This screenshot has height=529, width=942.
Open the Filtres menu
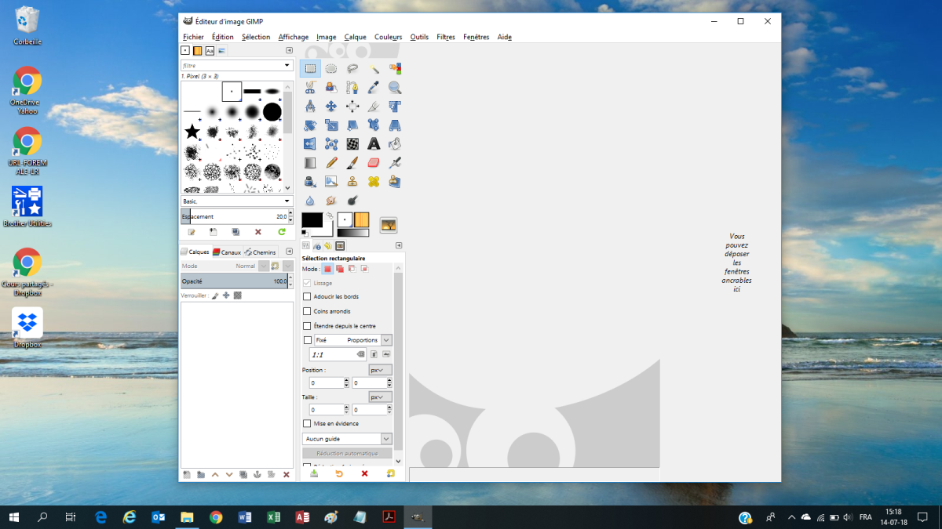446,37
